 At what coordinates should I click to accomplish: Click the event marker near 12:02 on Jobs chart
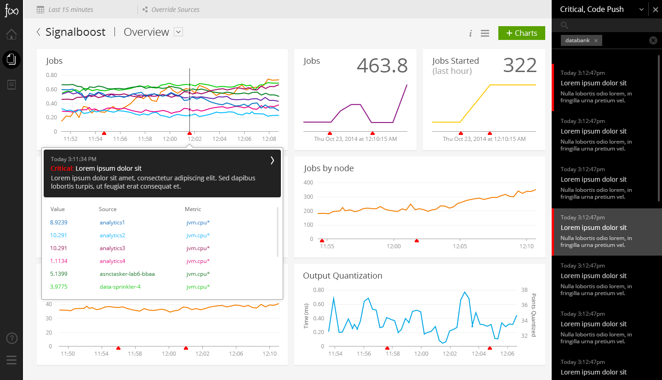(189, 133)
